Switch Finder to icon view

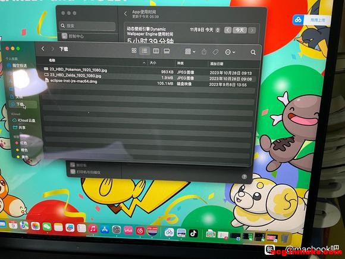pyautogui.click(x=134, y=51)
